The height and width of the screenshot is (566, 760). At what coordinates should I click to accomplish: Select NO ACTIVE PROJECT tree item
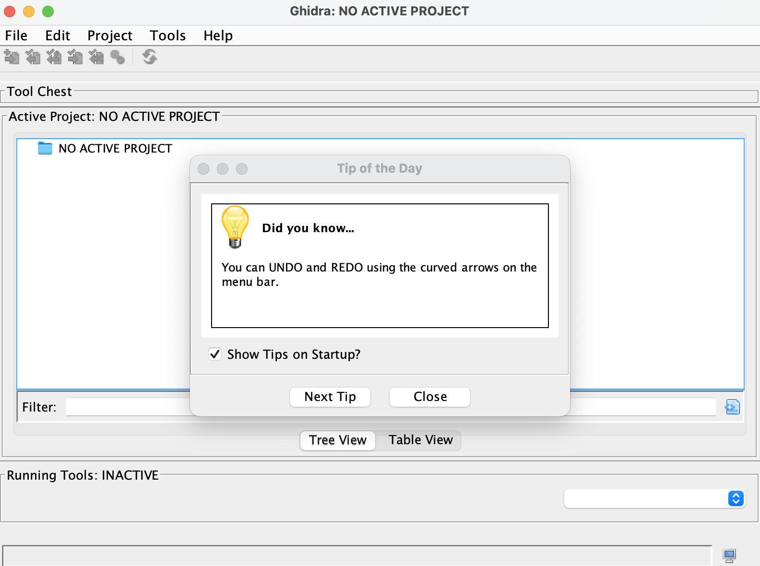pos(115,149)
